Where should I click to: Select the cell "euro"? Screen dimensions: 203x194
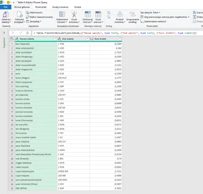[x=36, y=74]
